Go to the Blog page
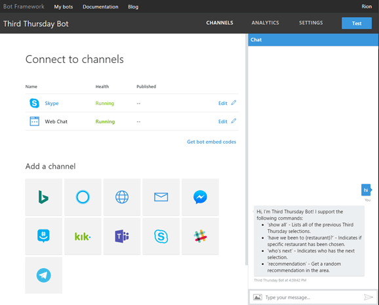The image size is (379, 305). [x=133, y=7]
